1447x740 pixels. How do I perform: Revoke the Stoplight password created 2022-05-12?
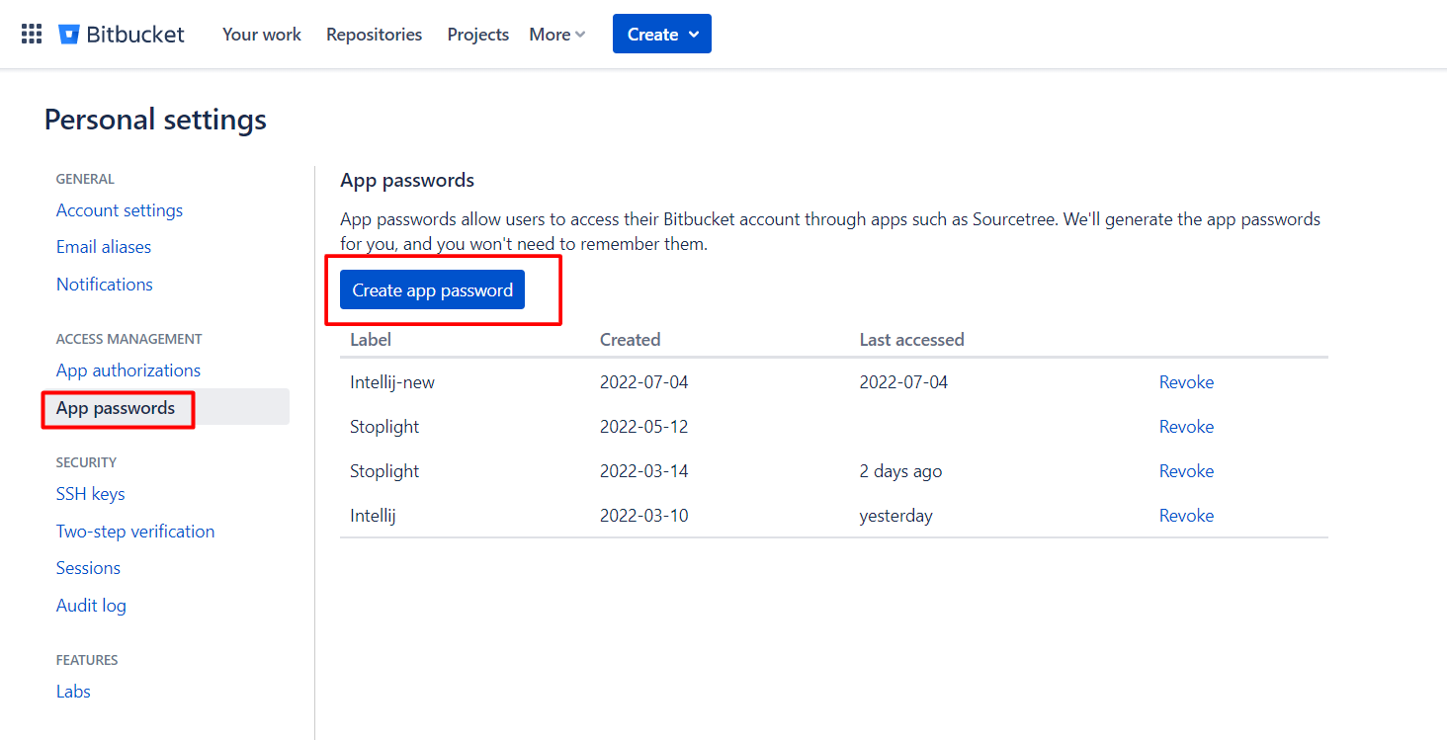[1186, 427]
